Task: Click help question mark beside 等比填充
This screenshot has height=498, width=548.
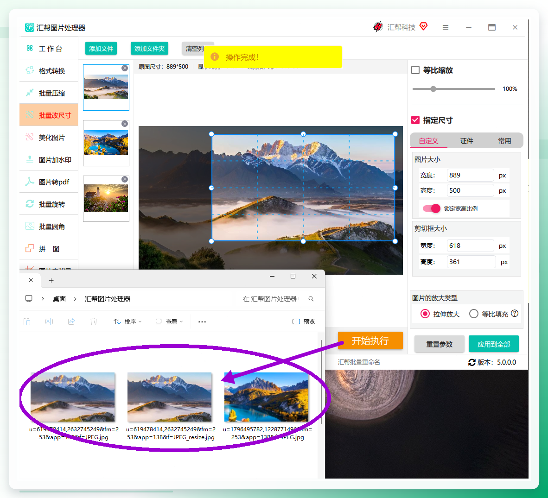Action: pyautogui.click(x=515, y=313)
